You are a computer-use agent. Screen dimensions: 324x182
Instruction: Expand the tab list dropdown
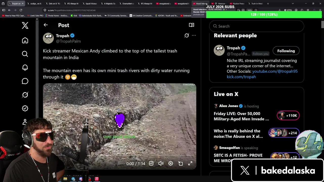tap(293, 4)
